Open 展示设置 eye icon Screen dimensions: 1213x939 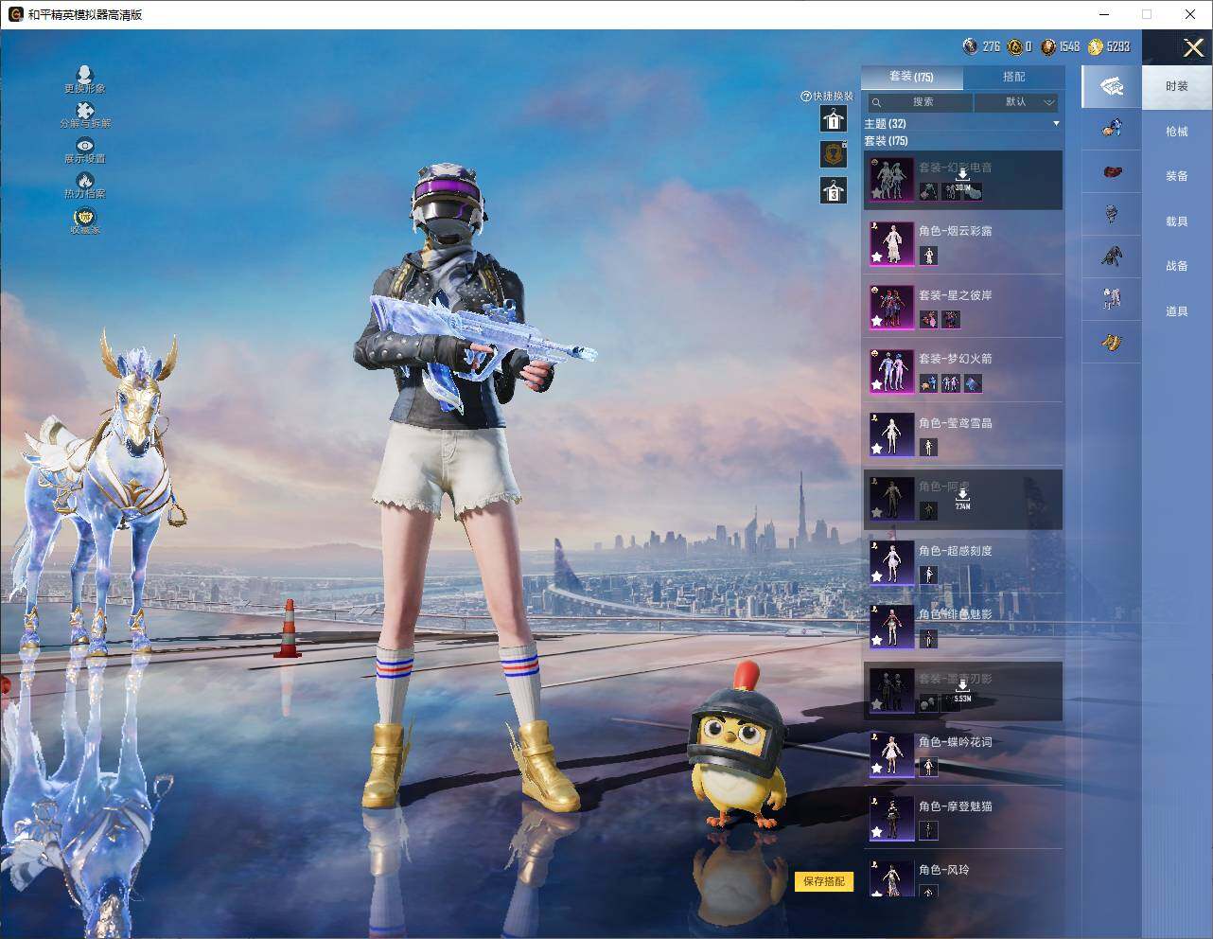tap(85, 145)
